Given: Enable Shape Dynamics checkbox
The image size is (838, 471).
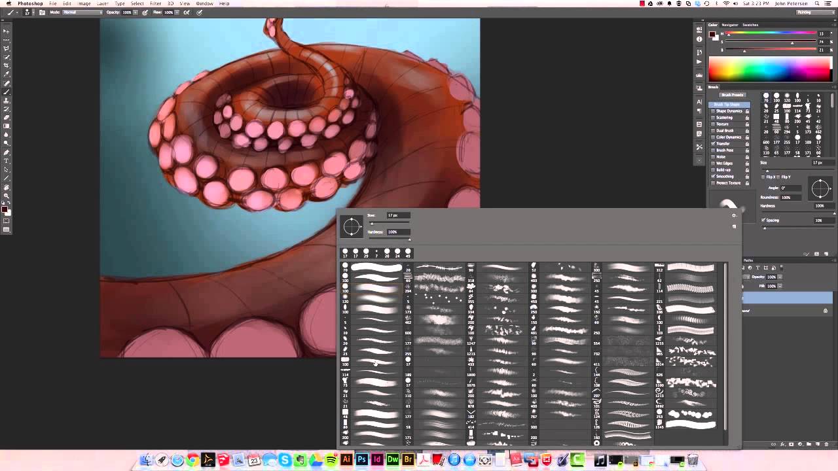Looking at the screenshot, I should pyautogui.click(x=713, y=111).
